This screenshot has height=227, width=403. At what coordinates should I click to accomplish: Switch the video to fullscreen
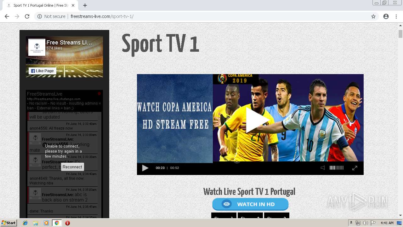(x=355, y=168)
